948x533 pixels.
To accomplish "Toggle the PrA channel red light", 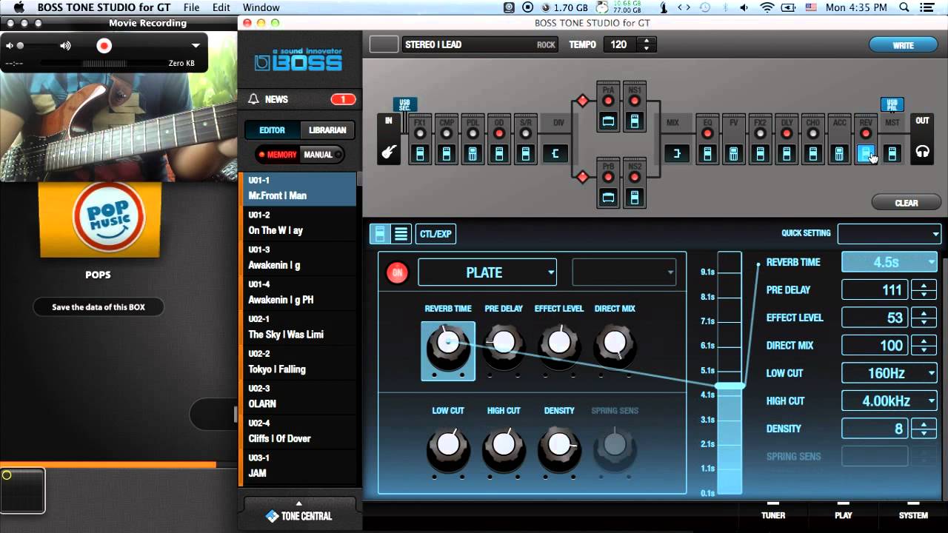I will click(608, 101).
